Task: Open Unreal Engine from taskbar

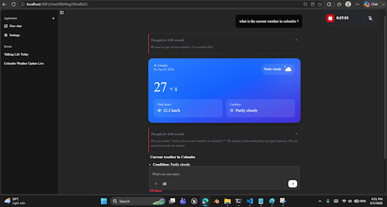Action: point(194,201)
